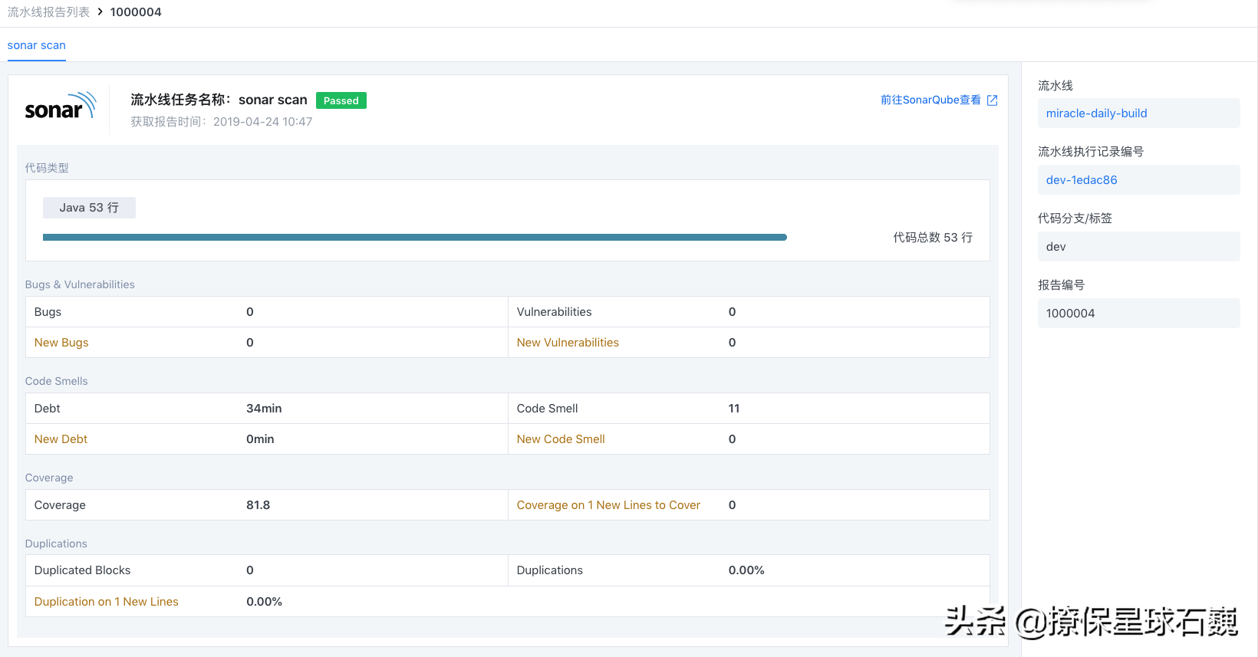Viewport: 1258px width, 657px height.
Task: Switch to the sonar scan tab
Action: [x=36, y=45]
